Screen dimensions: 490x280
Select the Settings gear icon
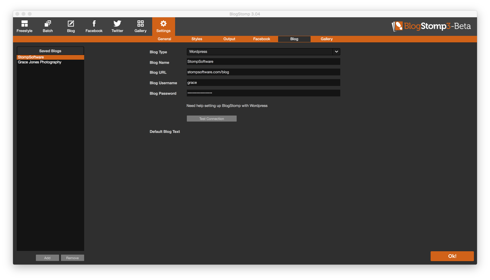[x=163, y=27]
